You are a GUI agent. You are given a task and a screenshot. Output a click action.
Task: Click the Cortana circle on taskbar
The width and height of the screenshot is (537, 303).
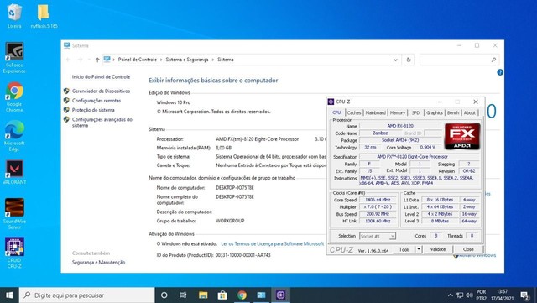(164, 295)
